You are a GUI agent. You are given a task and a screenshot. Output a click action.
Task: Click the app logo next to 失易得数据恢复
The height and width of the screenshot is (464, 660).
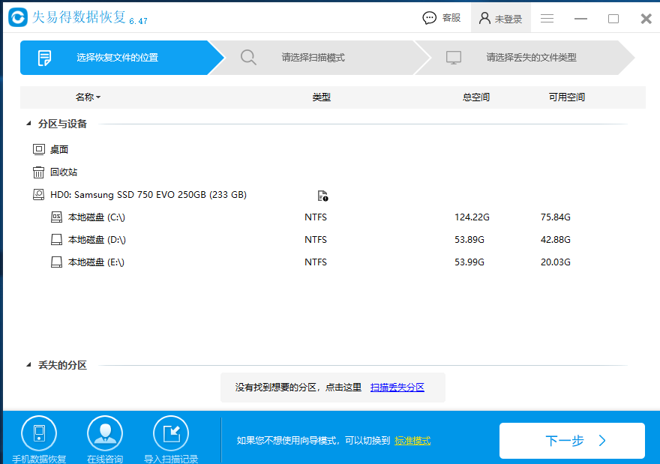click(19, 18)
